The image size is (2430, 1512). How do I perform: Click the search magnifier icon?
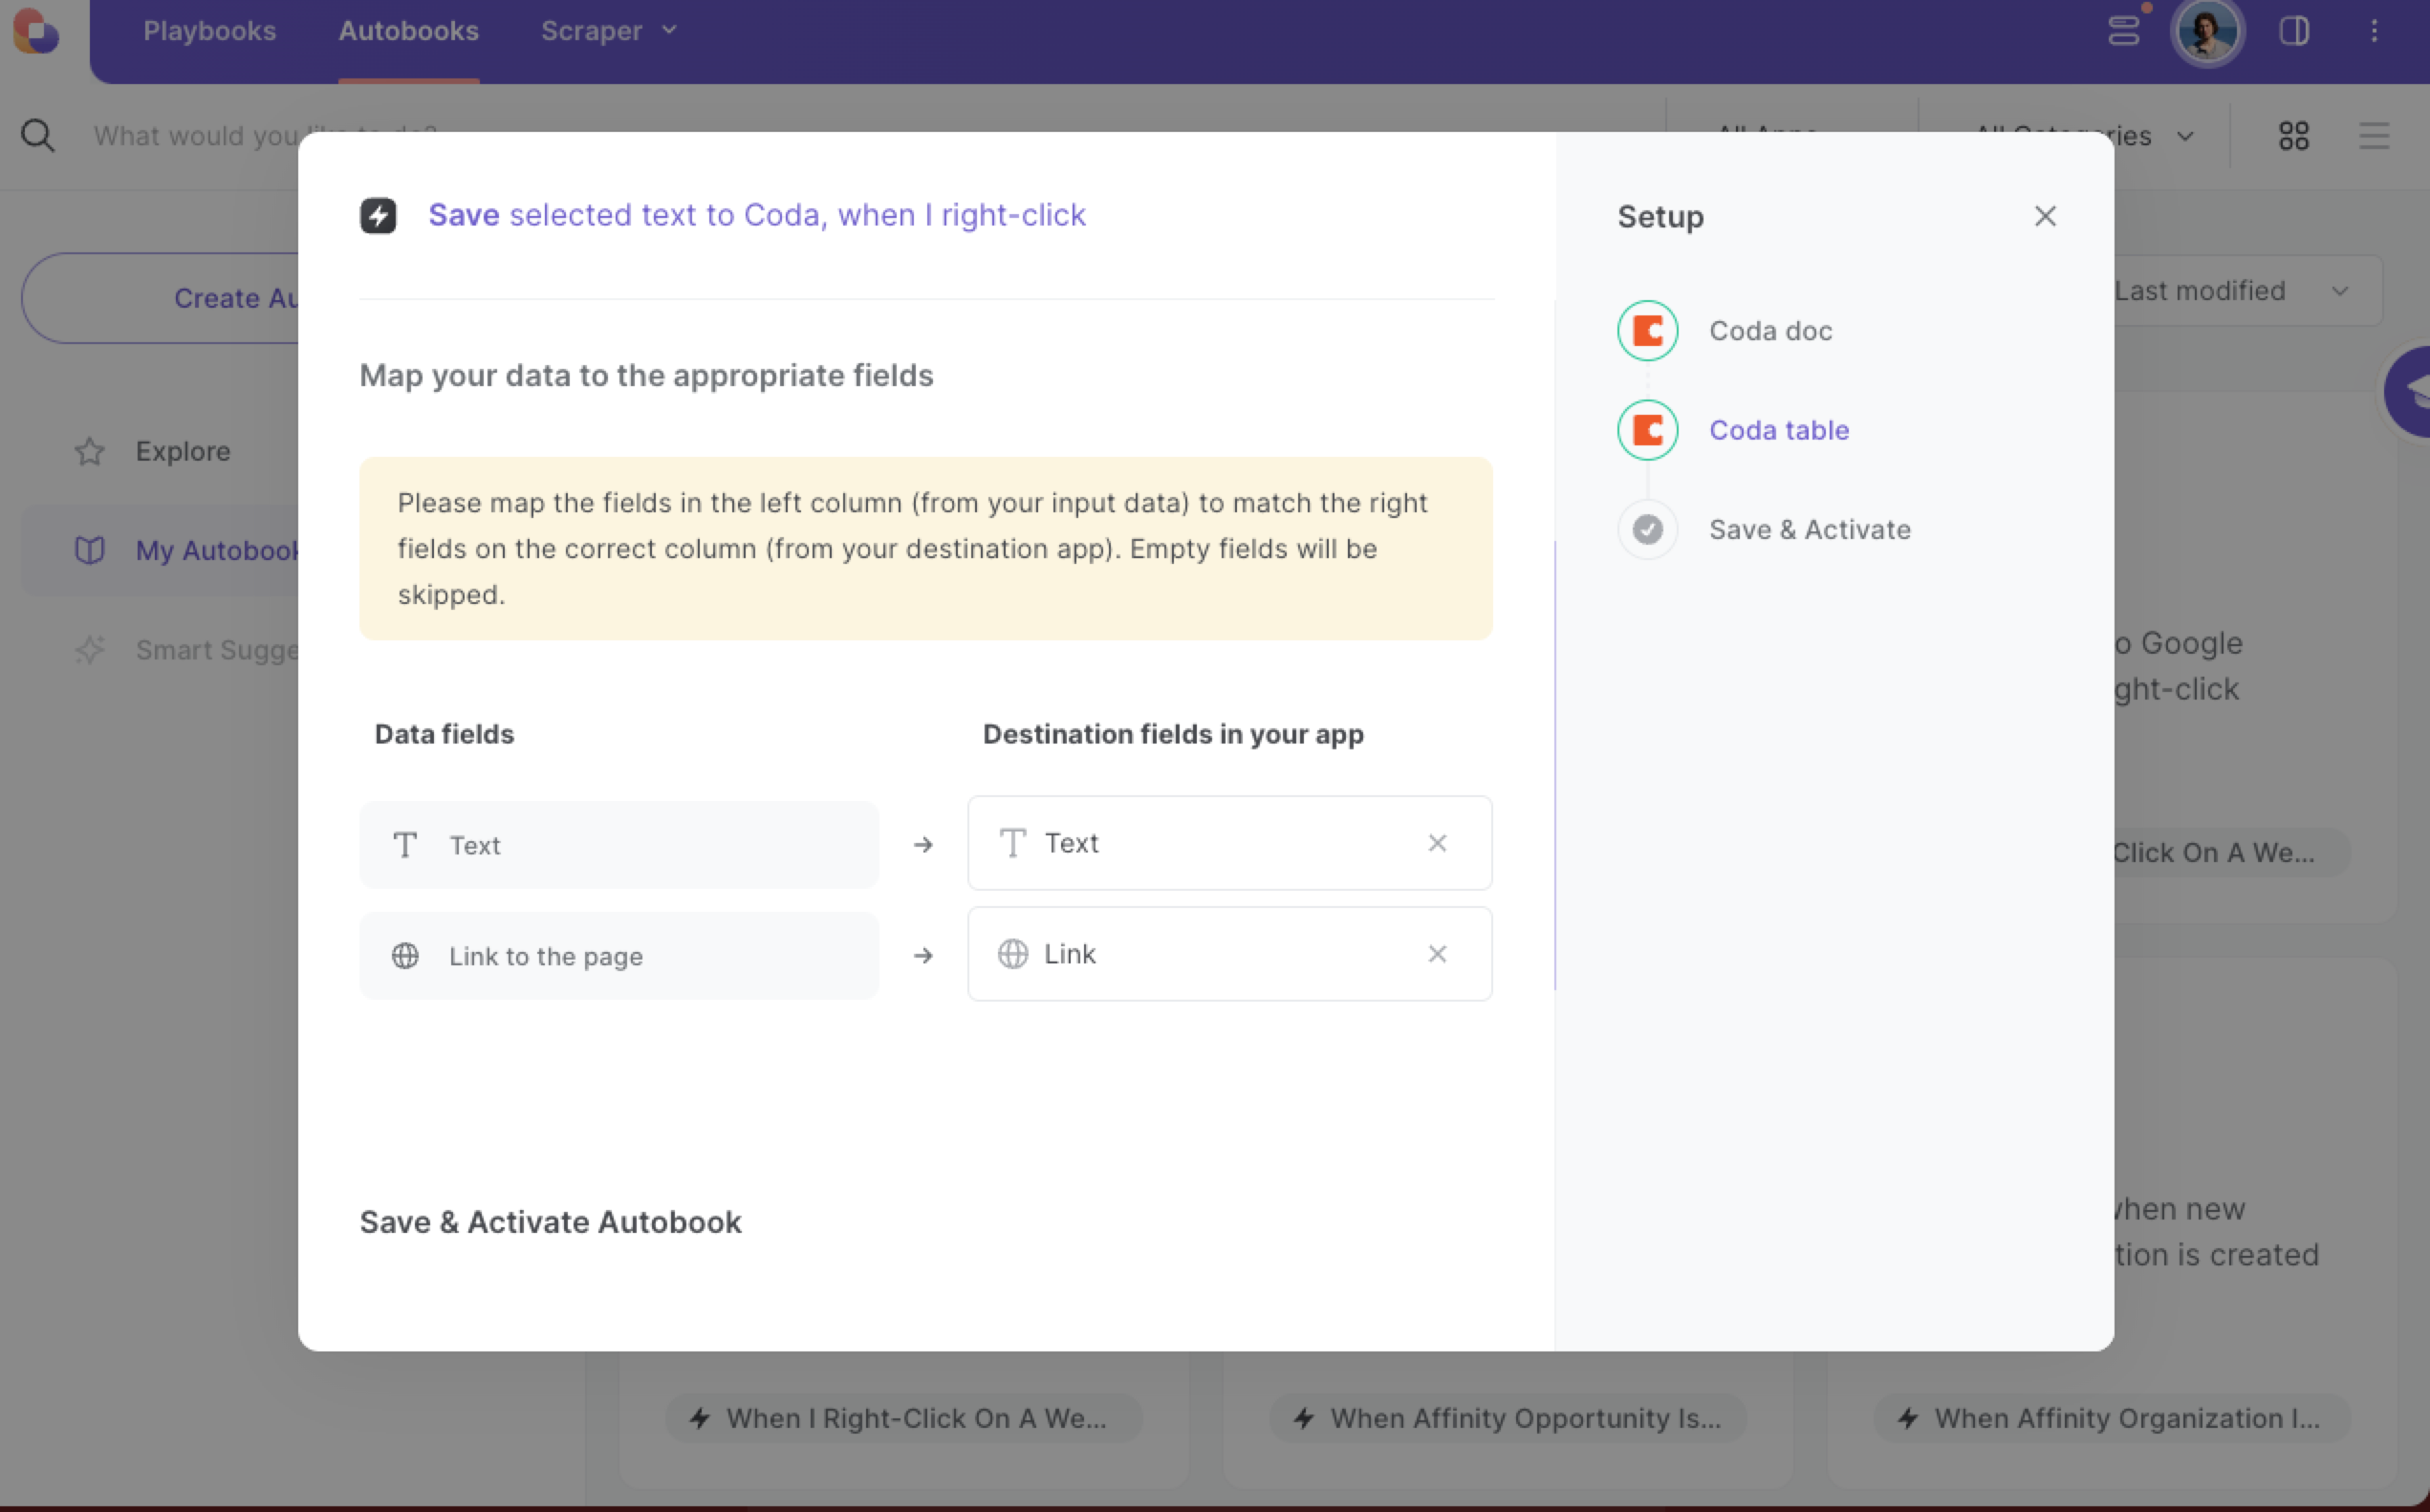click(38, 135)
